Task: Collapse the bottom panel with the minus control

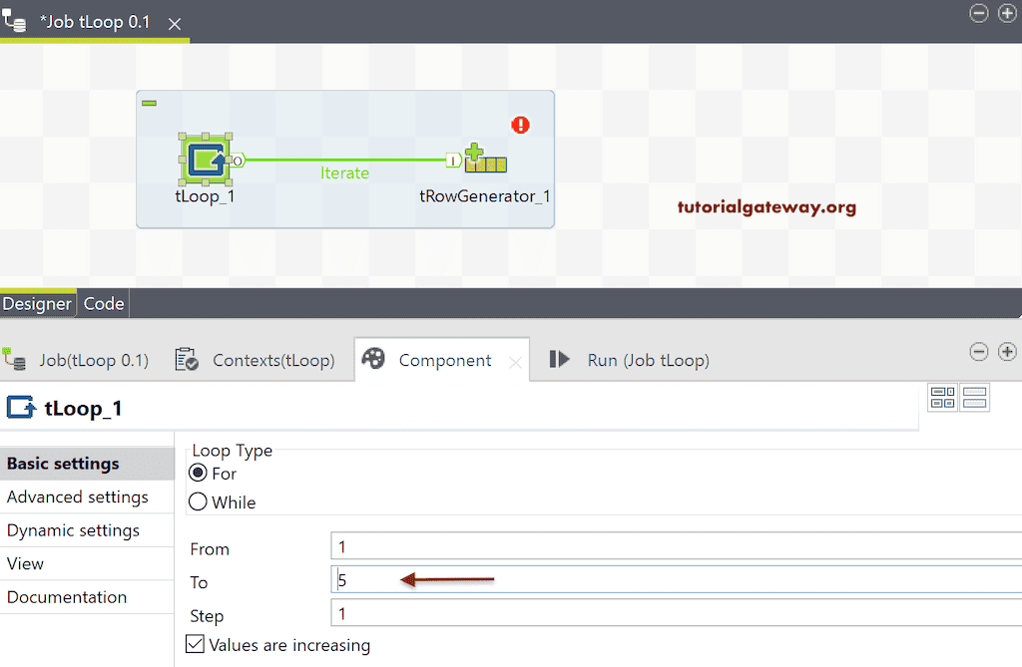Action: (978, 352)
